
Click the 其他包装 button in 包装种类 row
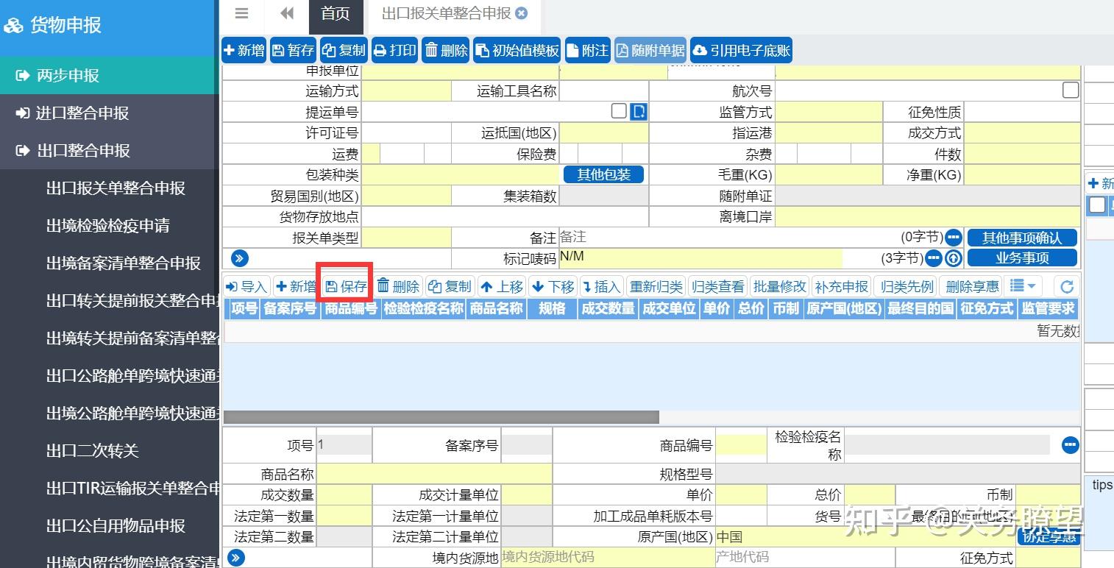coord(603,174)
